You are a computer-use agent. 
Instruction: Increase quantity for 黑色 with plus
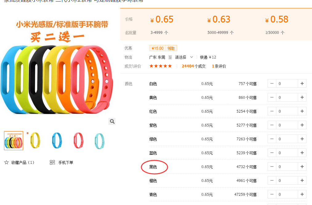(x=302, y=167)
